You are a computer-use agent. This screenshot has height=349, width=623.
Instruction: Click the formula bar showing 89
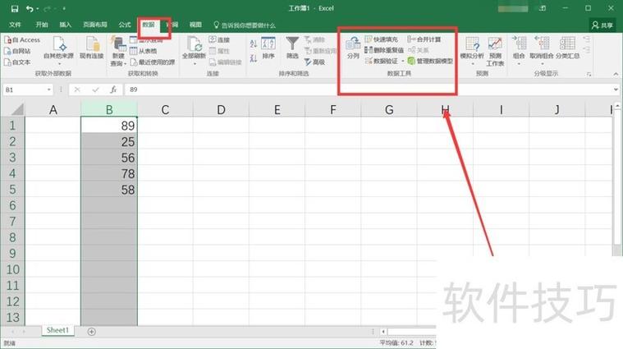[x=368, y=90]
